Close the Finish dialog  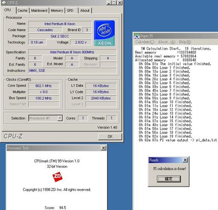click(x=185, y=160)
